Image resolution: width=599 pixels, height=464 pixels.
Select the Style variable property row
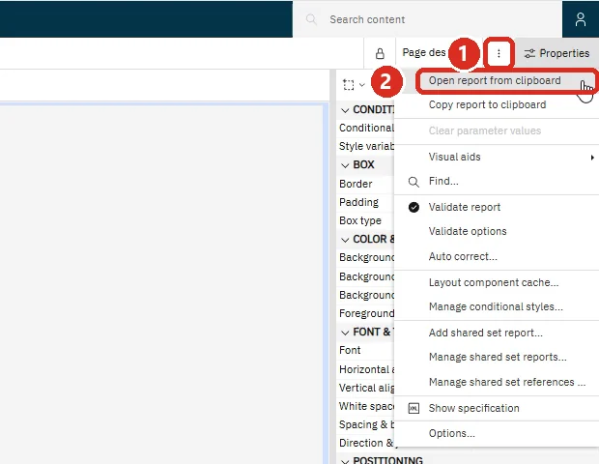click(x=365, y=146)
